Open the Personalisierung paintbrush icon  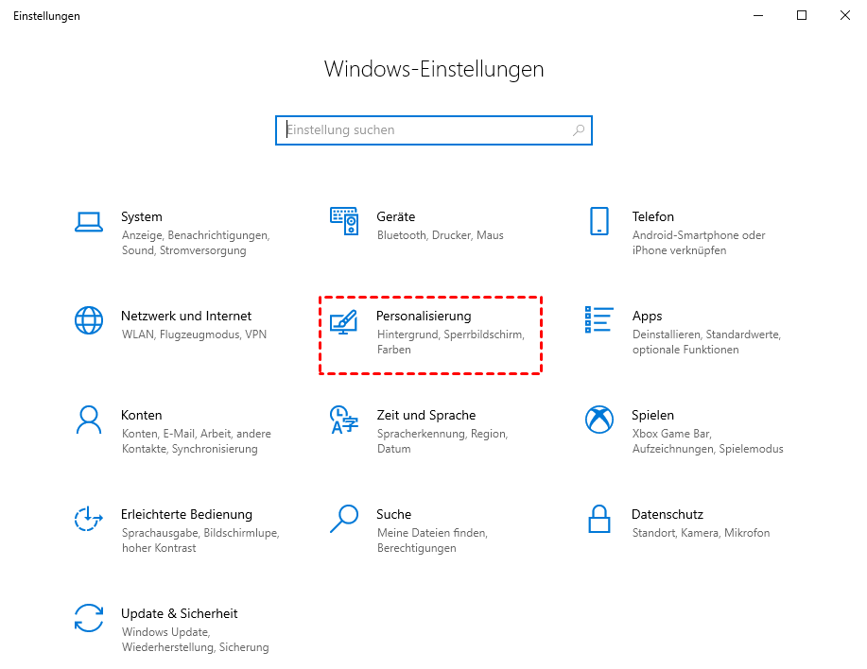pos(343,321)
